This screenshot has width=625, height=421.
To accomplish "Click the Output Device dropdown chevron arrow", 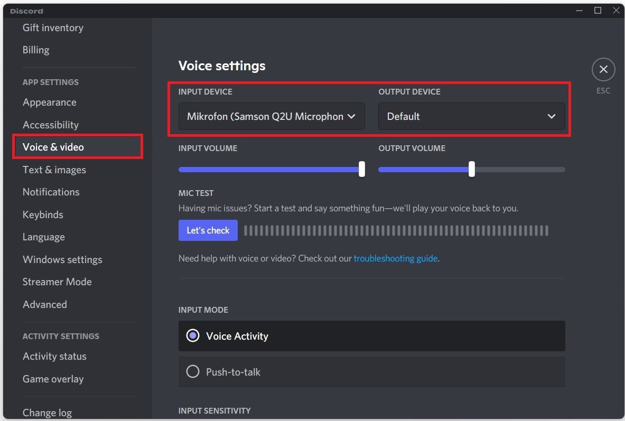I will tap(552, 116).
